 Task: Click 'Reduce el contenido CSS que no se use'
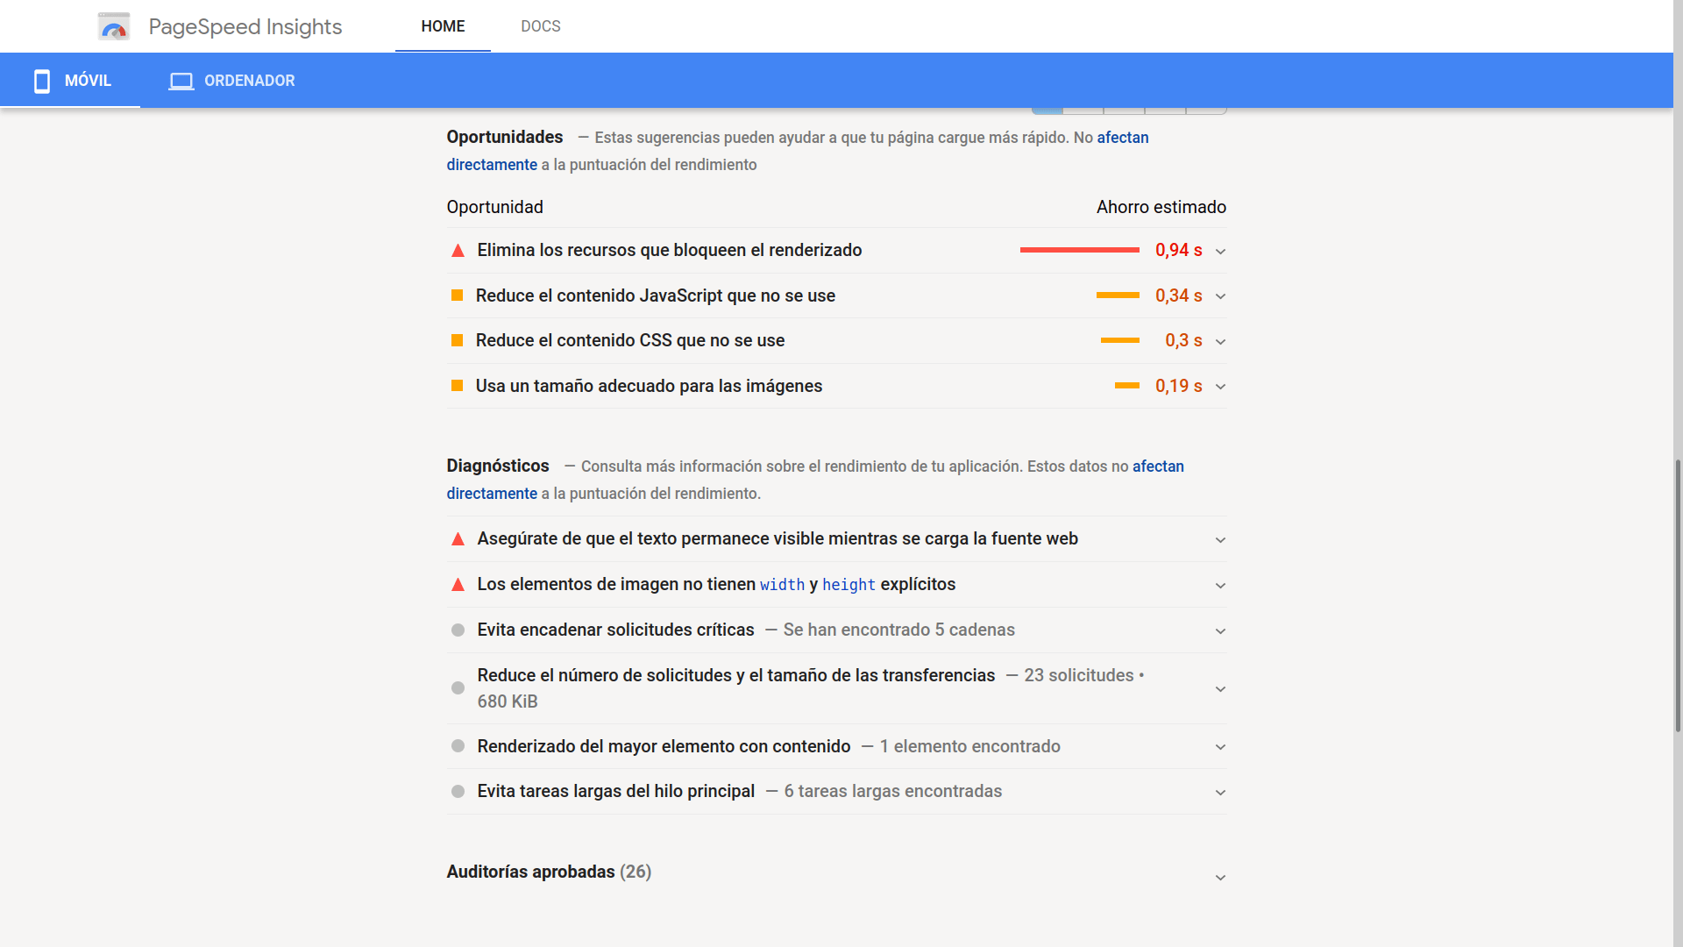[x=630, y=340]
